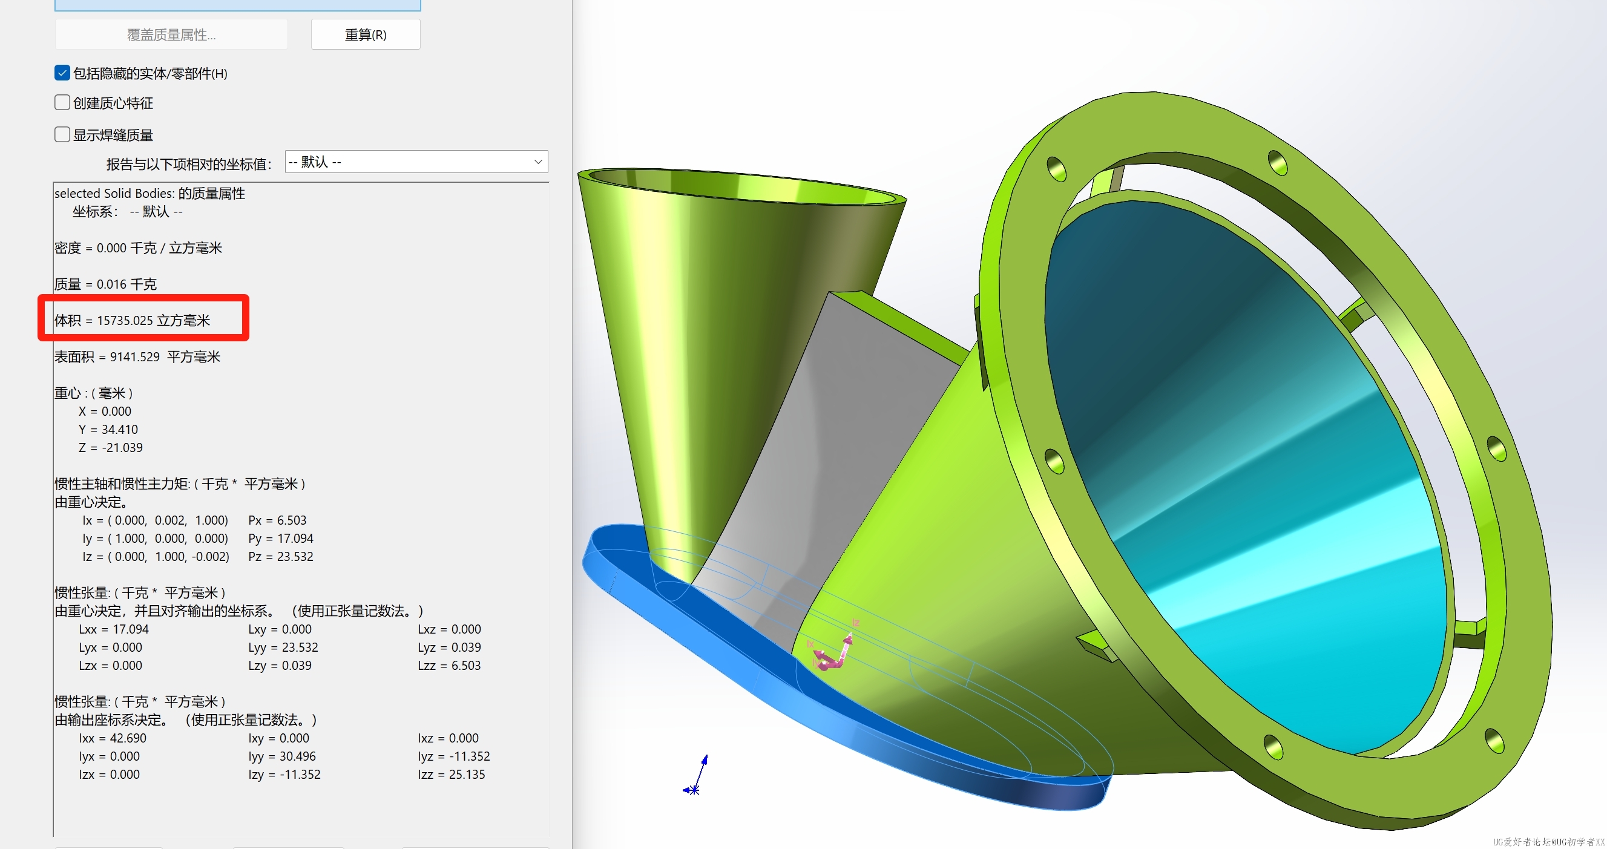Click the Lyy = 23.532 tensor value
Viewport: 1607px width, 849px height.
coord(283,647)
